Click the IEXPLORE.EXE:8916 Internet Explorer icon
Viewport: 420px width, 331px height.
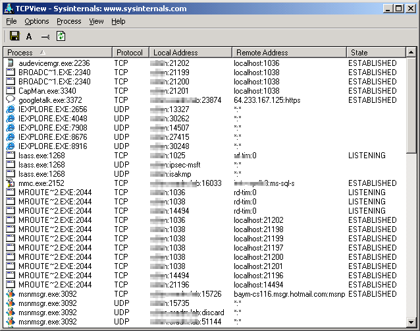[x=11, y=146]
